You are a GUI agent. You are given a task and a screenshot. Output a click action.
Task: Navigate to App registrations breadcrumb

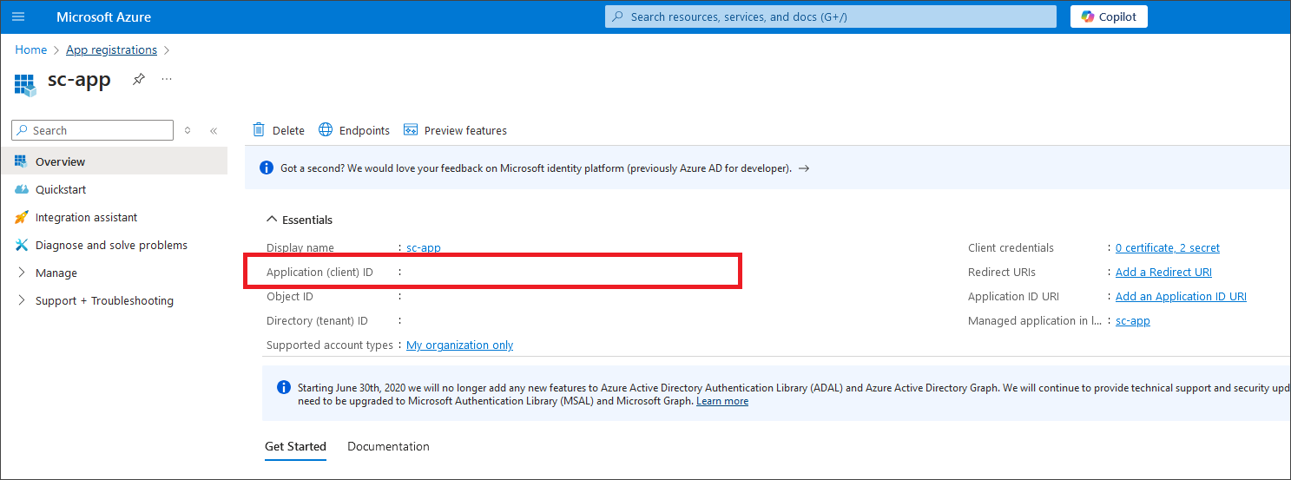coord(111,49)
